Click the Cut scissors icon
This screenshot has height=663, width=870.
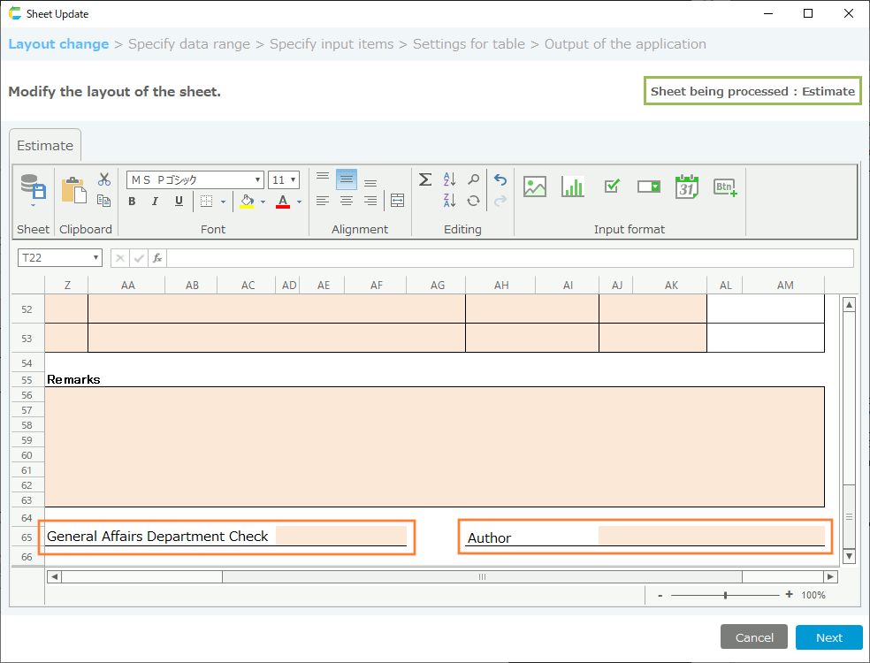coord(104,179)
